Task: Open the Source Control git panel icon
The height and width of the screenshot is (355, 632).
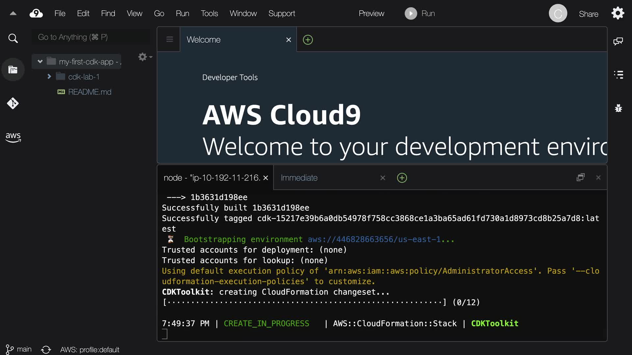Action: pyautogui.click(x=13, y=104)
